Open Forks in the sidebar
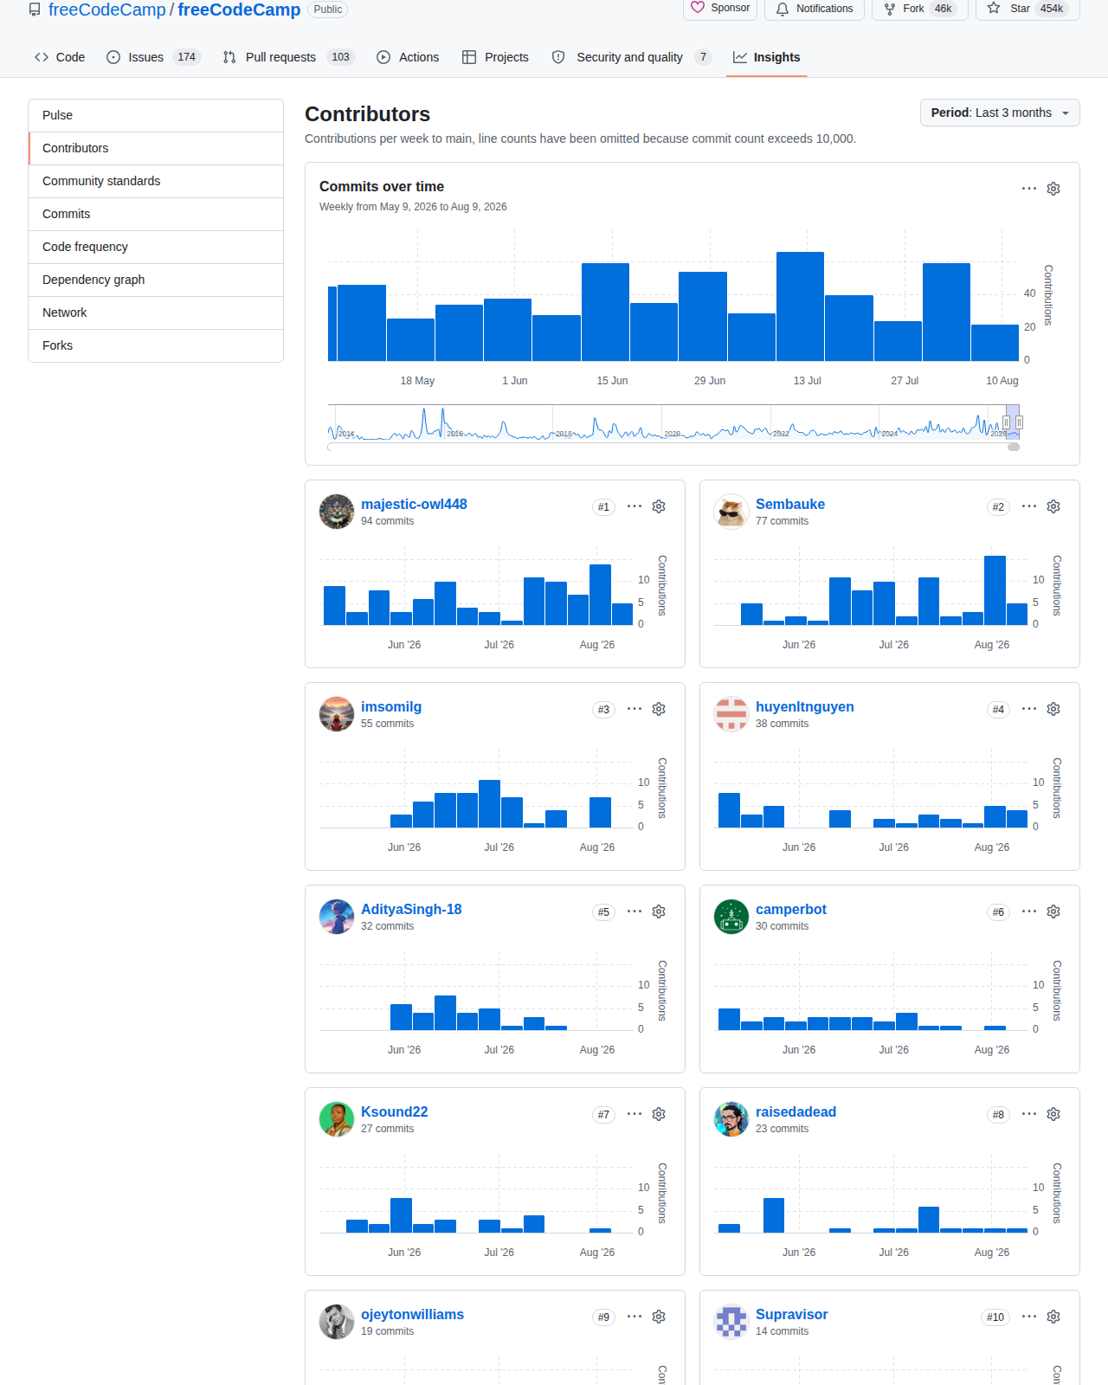The height and width of the screenshot is (1385, 1108). click(x=156, y=345)
